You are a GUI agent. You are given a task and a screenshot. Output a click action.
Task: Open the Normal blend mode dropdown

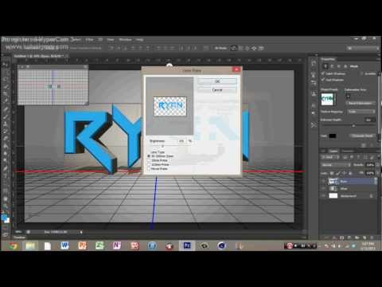(336, 165)
